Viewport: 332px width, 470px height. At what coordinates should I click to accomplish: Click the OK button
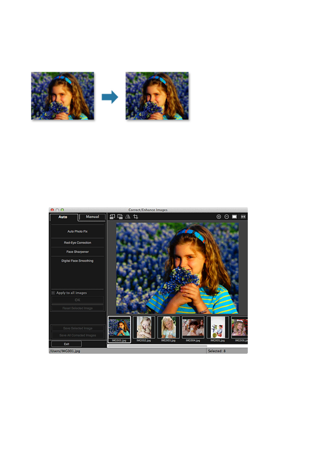point(78,300)
